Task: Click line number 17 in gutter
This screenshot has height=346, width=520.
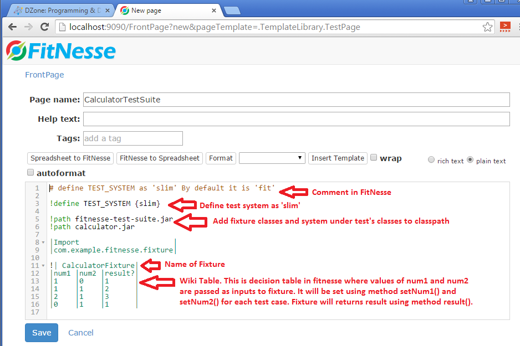Action: (x=35, y=312)
